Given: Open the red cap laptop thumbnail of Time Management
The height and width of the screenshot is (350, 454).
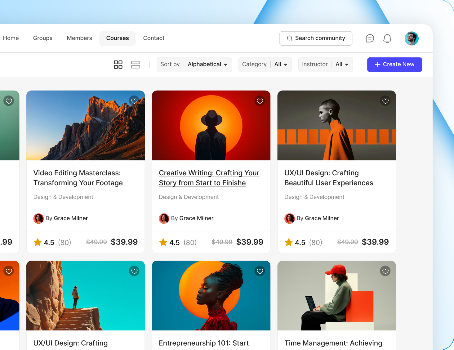Looking at the screenshot, I should coord(336,295).
